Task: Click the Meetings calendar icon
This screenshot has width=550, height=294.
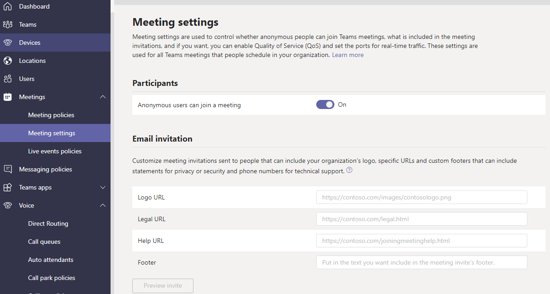Action: coord(8,97)
